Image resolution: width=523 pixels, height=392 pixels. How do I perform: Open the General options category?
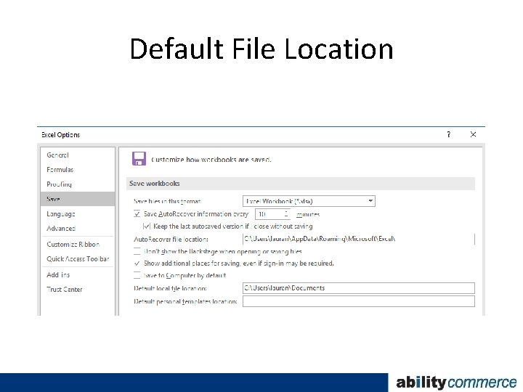click(x=57, y=155)
